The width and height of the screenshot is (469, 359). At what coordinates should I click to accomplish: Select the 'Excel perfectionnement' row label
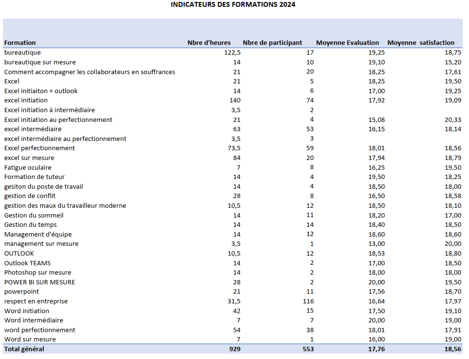pos(39,148)
